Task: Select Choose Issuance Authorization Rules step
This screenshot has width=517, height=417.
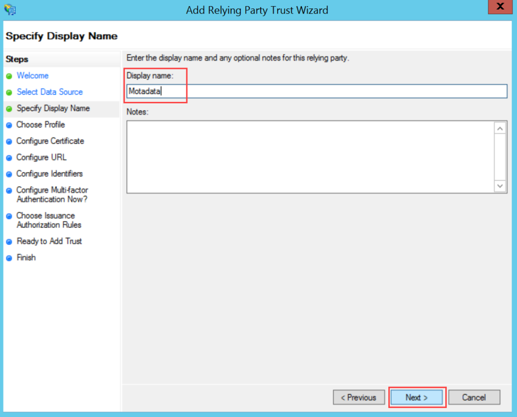Action: (x=48, y=220)
